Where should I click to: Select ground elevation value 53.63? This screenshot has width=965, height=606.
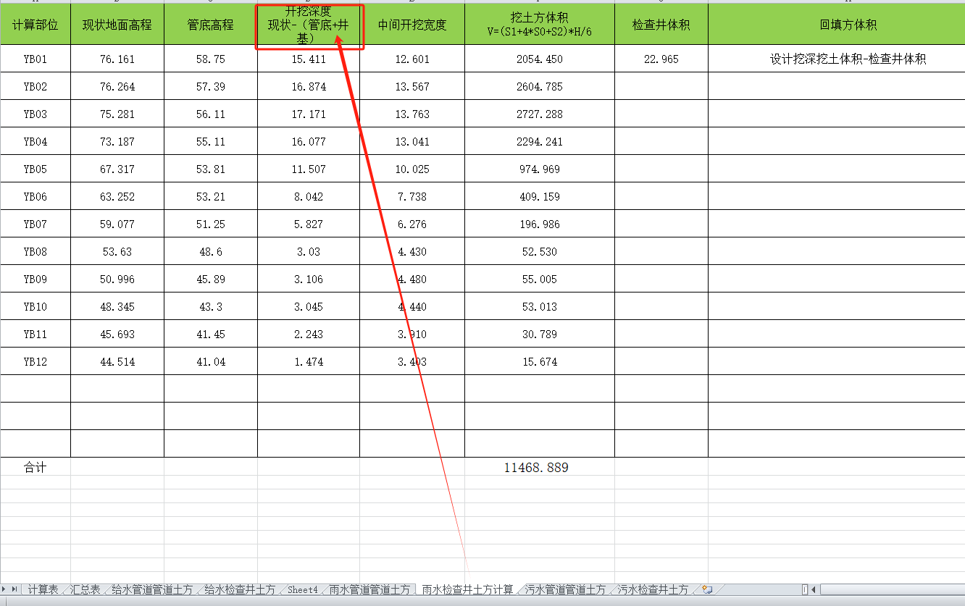coord(117,251)
